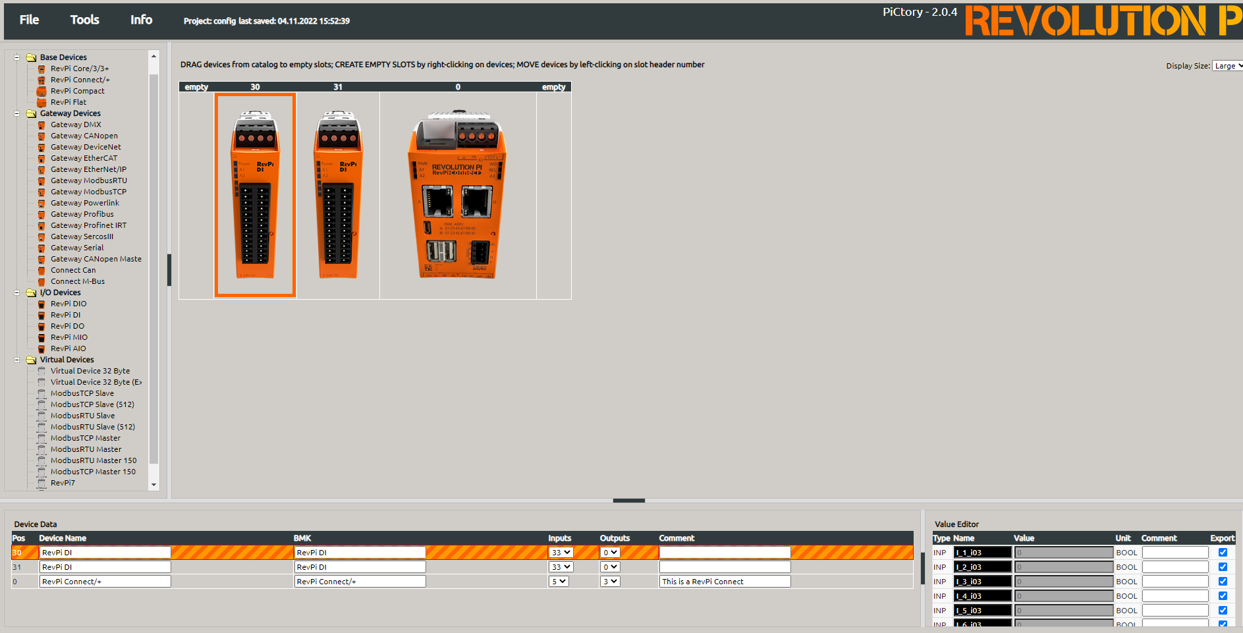Toggle Export checkbox for I_1_i03
1243x633 pixels.
pos(1223,553)
